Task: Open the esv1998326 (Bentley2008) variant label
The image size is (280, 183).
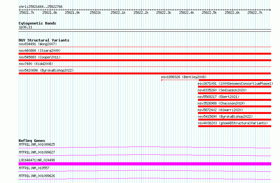Action: click(x=184, y=77)
